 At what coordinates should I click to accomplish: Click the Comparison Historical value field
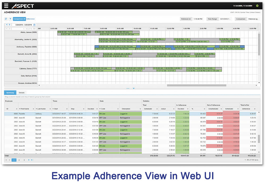point(253,19)
